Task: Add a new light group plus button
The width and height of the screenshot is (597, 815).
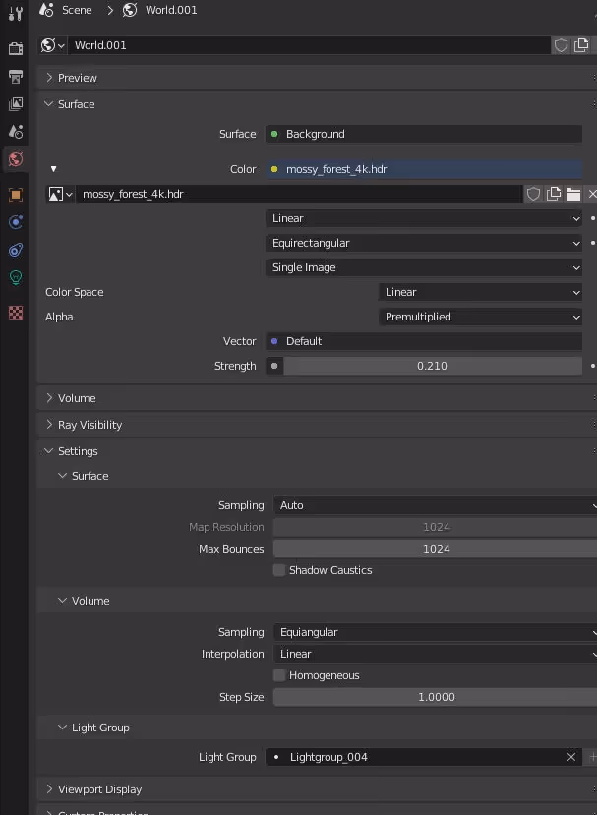Action: coord(592,757)
